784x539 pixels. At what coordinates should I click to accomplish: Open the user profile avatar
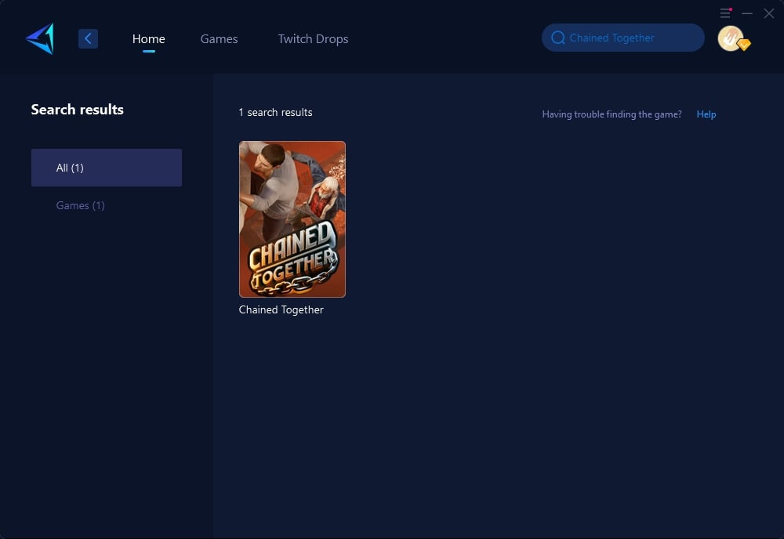click(x=732, y=38)
